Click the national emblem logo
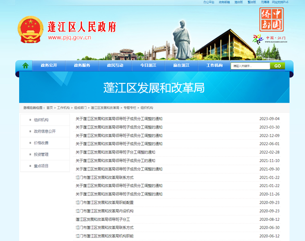Screen dimensions: 305x241 (31, 31)
